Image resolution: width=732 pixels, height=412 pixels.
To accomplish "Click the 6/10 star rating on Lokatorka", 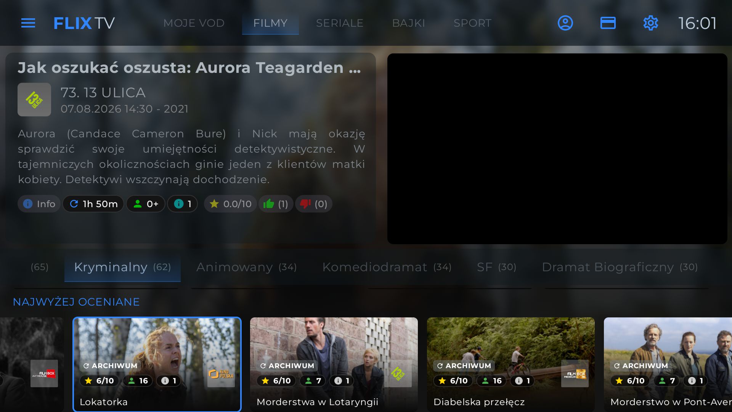I will coord(100,381).
